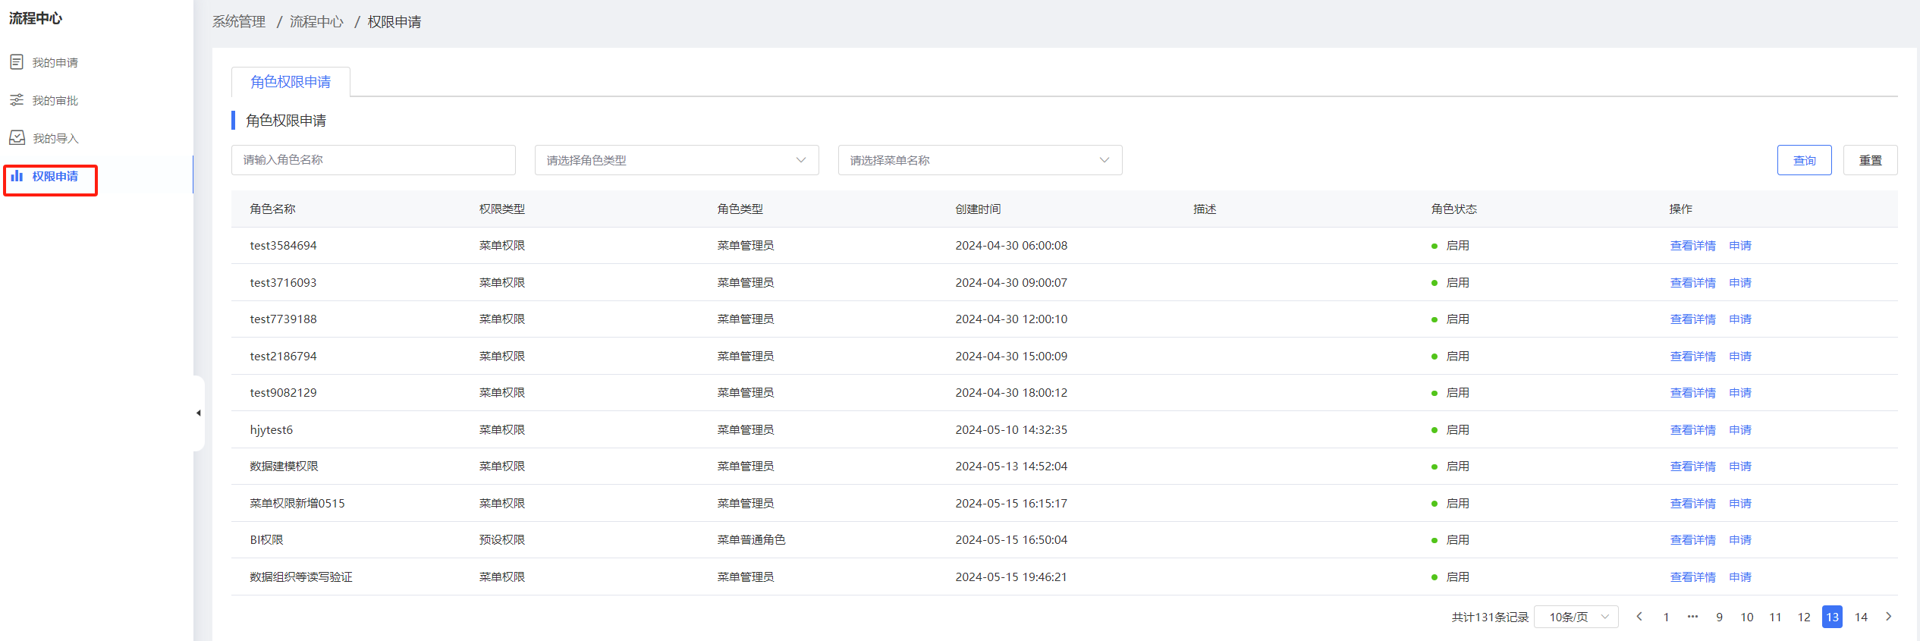
Task: View details for test3584694
Action: (1692, 246)
